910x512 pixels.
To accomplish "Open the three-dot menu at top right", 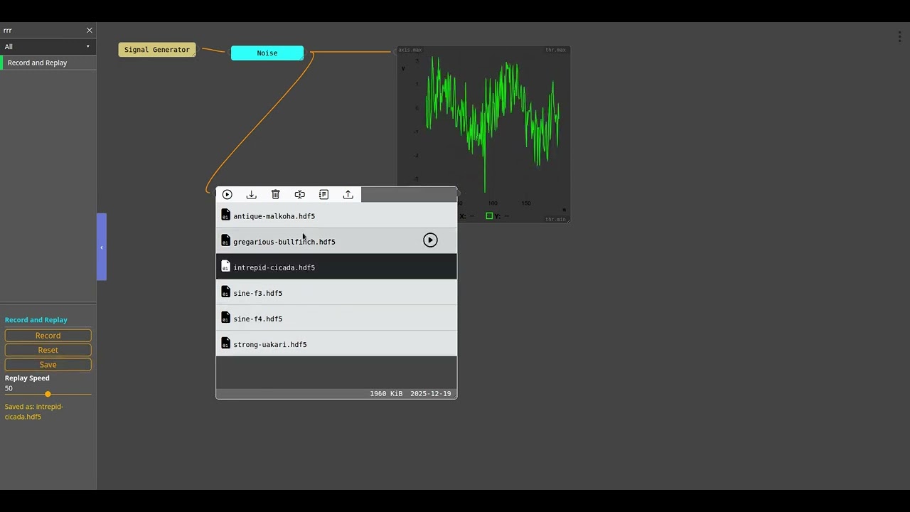I will click(x=900, y=37).
